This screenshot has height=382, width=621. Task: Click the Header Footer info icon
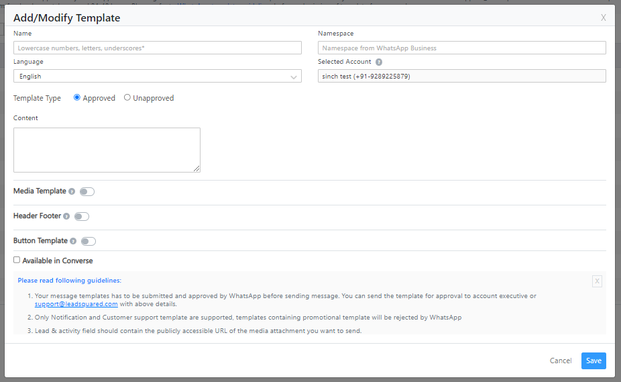[x=66, y=216]
